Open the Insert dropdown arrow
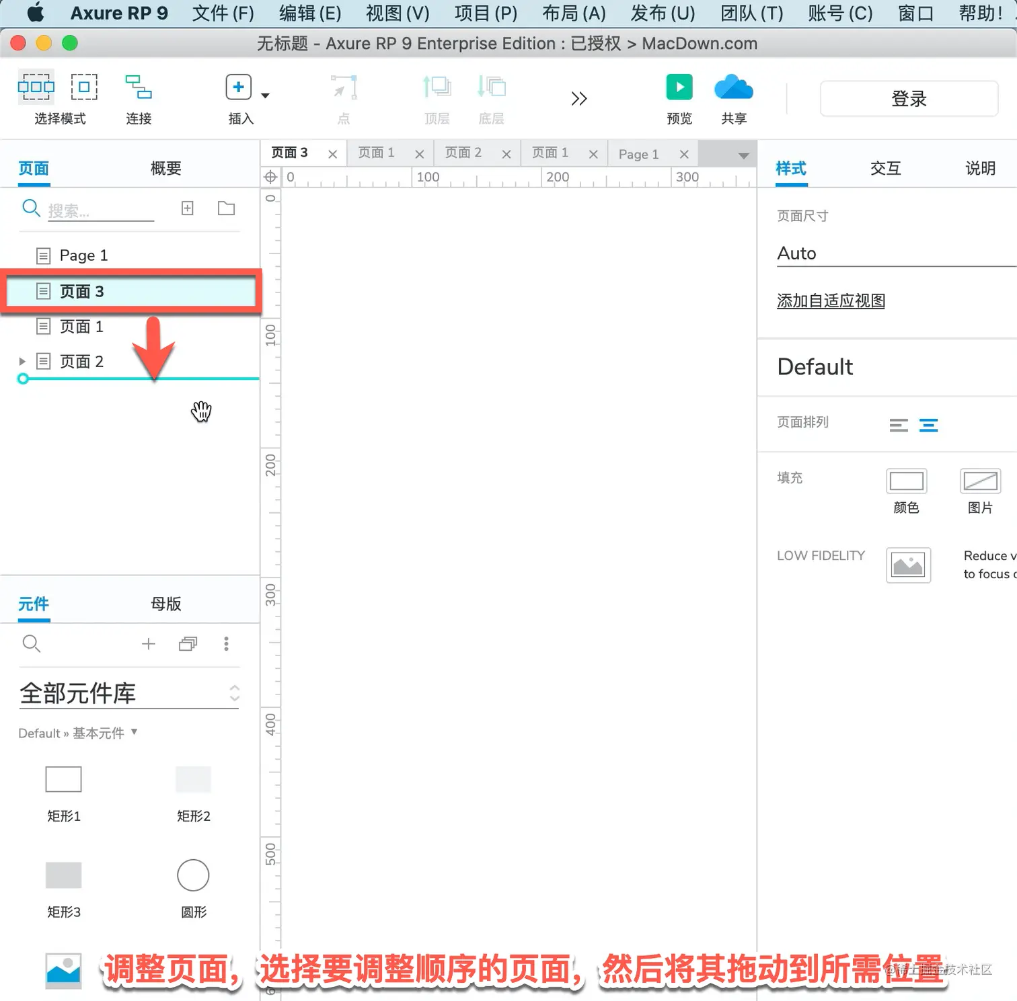 pyautogui.click(x=265, y=95)
